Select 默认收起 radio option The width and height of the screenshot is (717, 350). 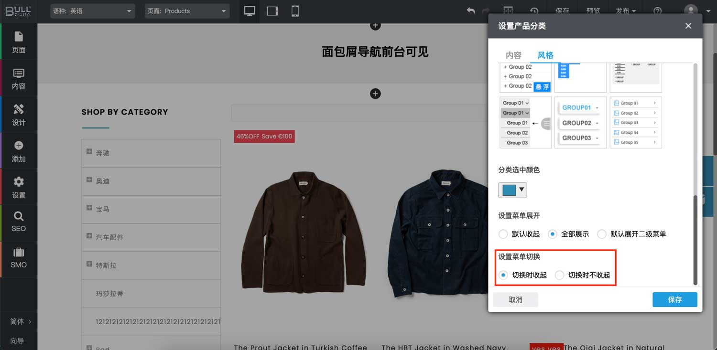click(503, 234)
